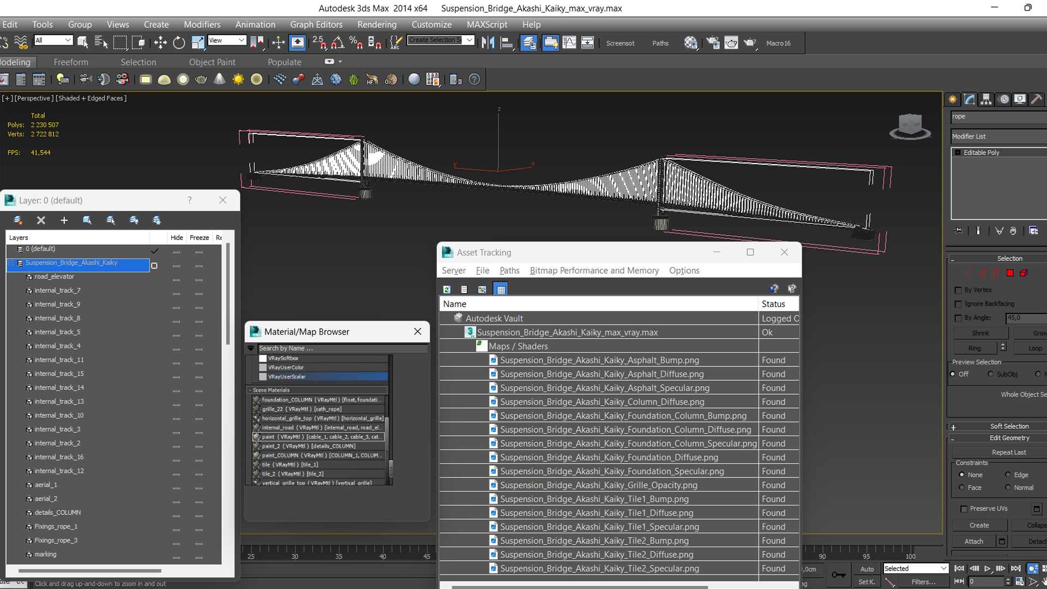Select Preview Selection SubObj radio button

(990, 374)
